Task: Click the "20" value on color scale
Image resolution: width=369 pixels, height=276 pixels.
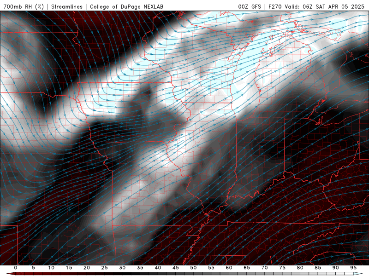Action: 87,268
